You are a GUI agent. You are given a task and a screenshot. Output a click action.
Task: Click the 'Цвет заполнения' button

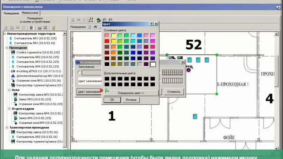coord(89,92)
